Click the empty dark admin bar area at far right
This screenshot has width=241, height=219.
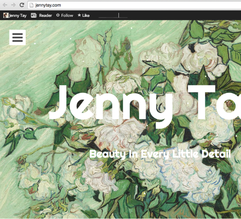(201, 15)
